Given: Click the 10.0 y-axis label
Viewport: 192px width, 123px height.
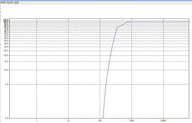Looking at the screenshot, I should (6, 70).
